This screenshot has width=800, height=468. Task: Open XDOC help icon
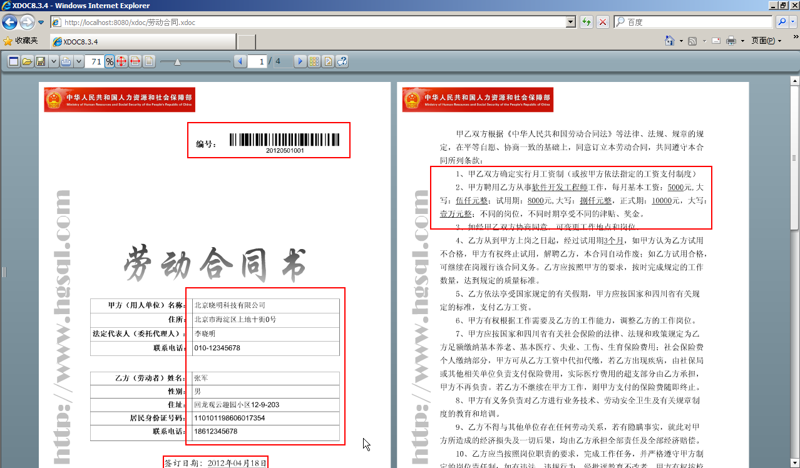point(342,61)
